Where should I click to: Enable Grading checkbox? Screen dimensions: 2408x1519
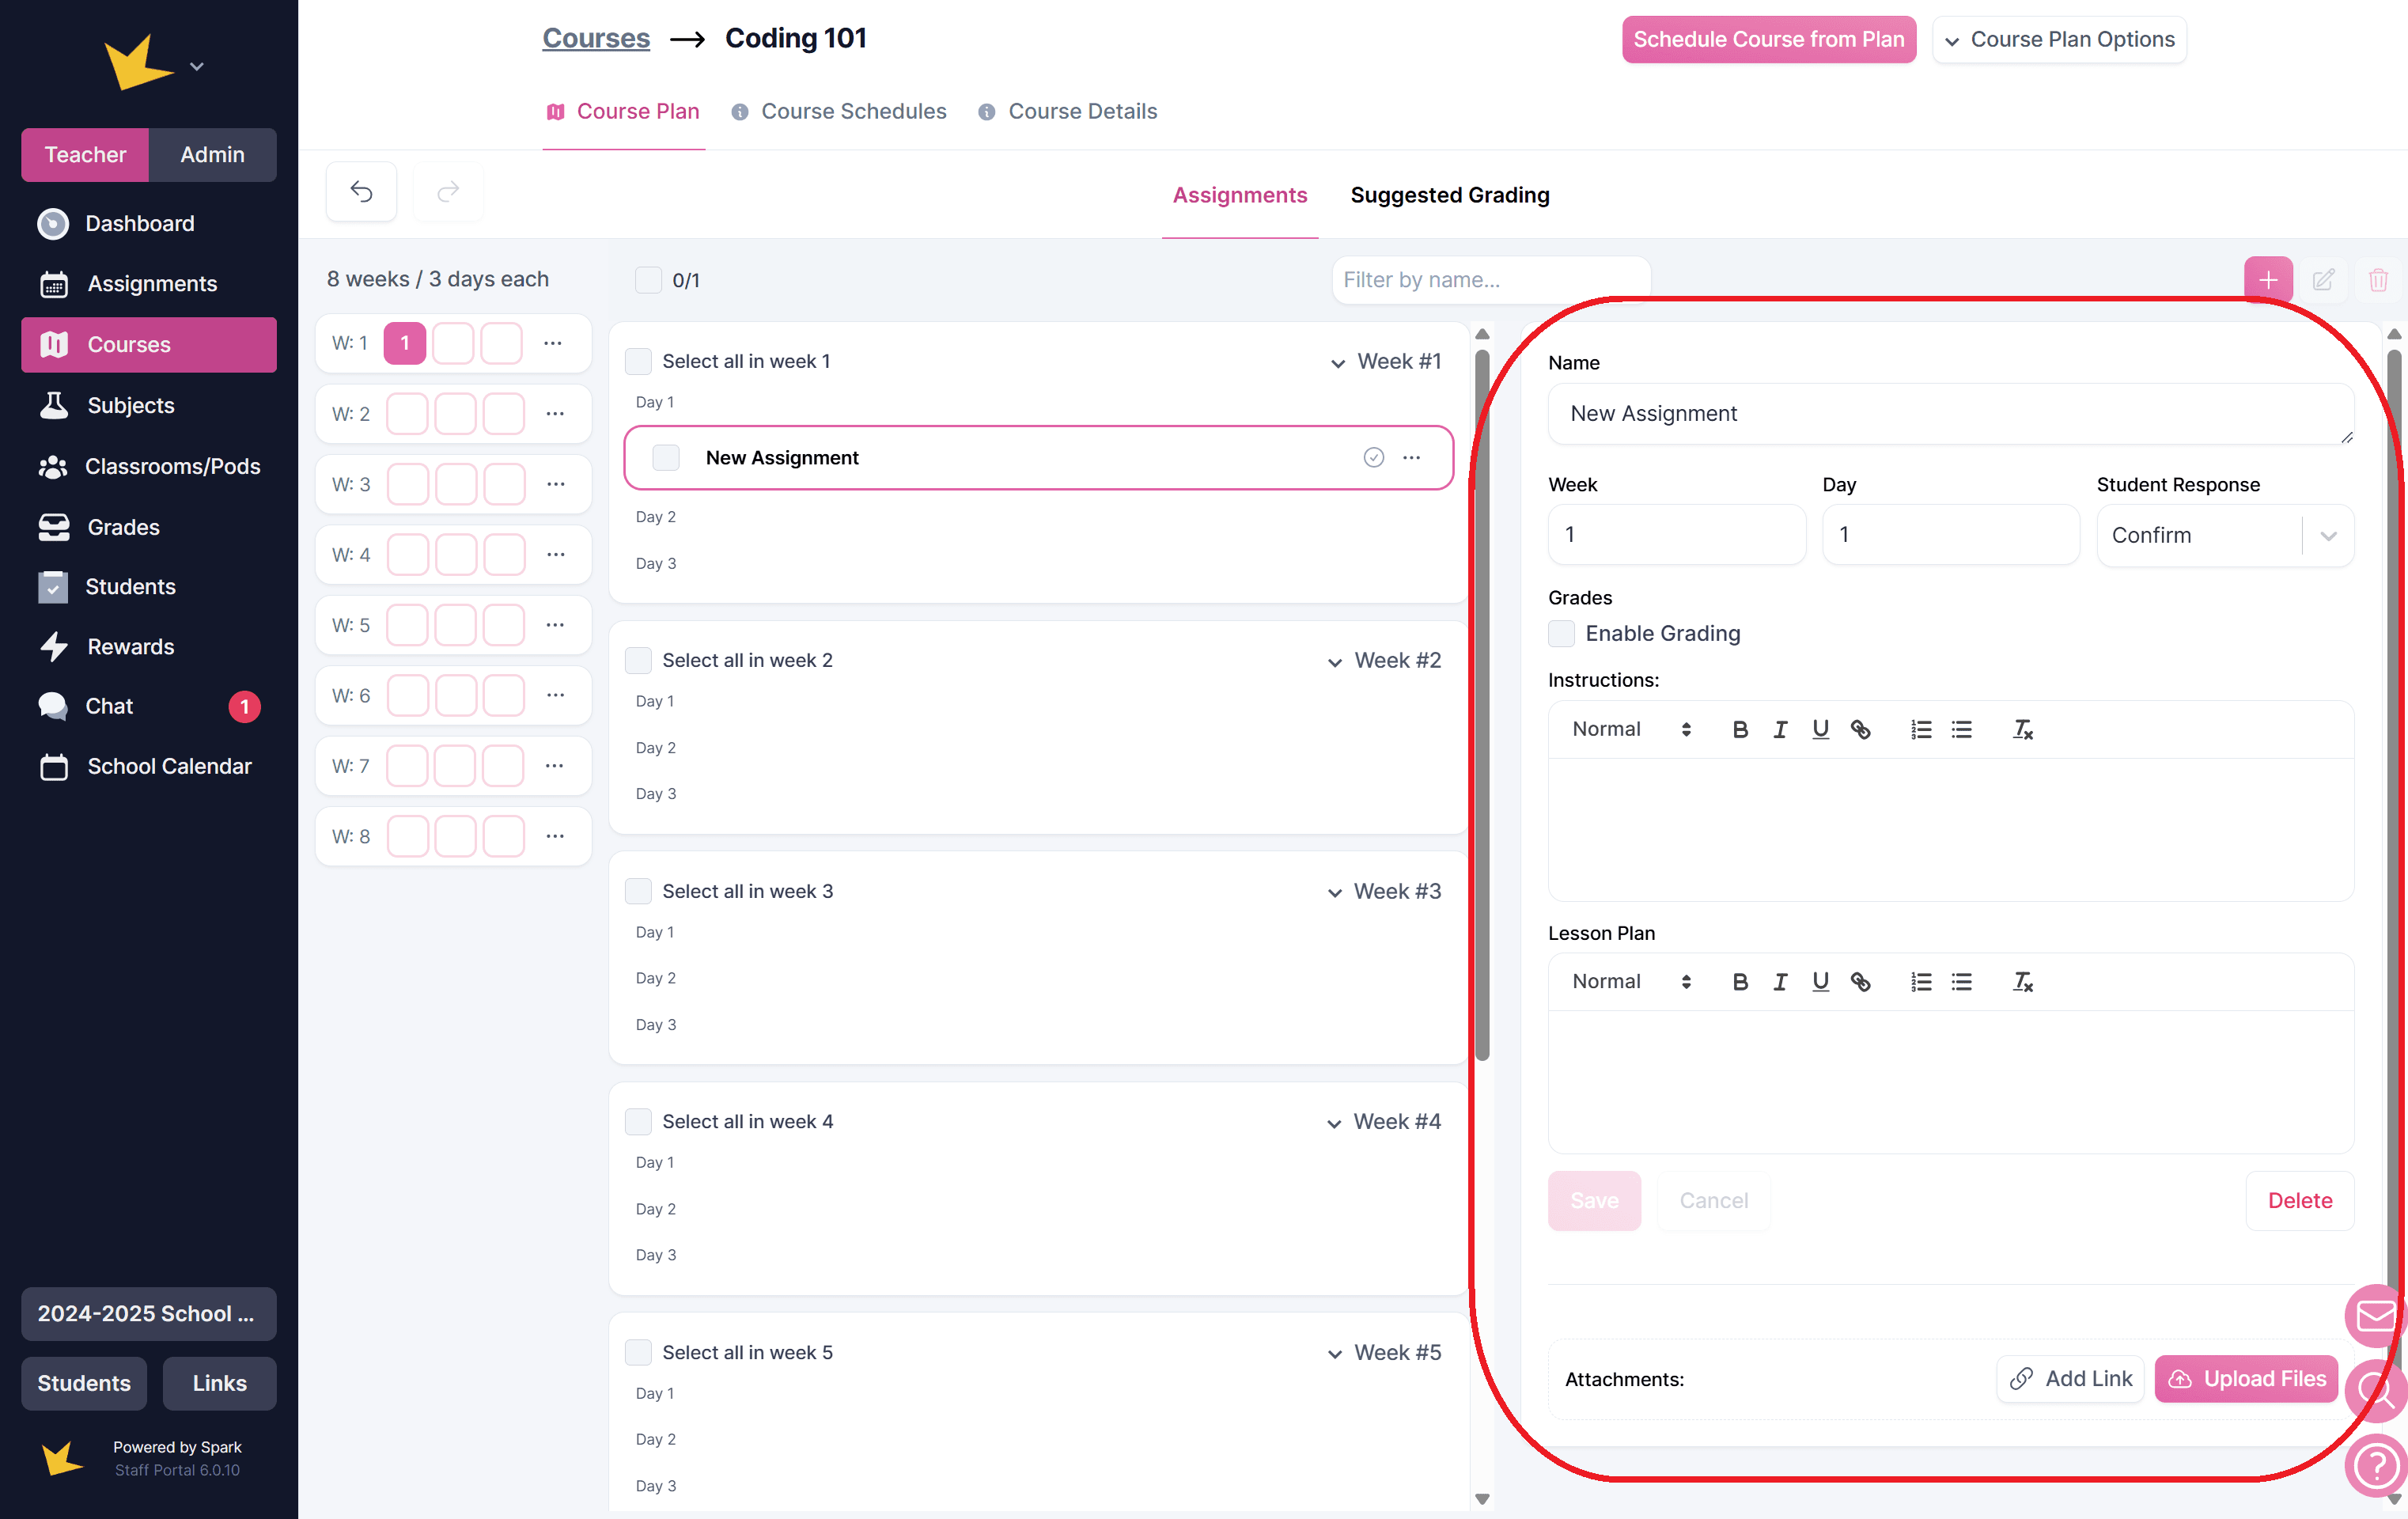coord(1561,633)
